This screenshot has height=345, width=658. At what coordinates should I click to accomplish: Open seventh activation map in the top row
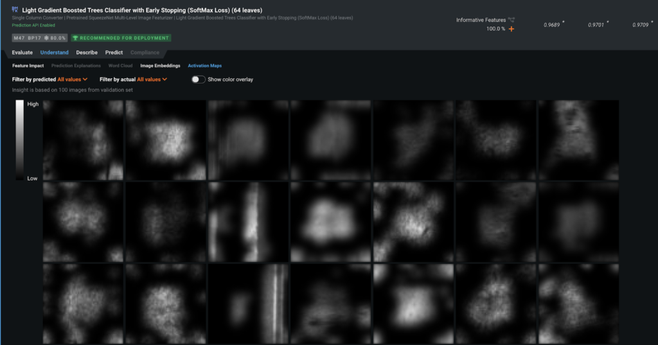[579, 140]
